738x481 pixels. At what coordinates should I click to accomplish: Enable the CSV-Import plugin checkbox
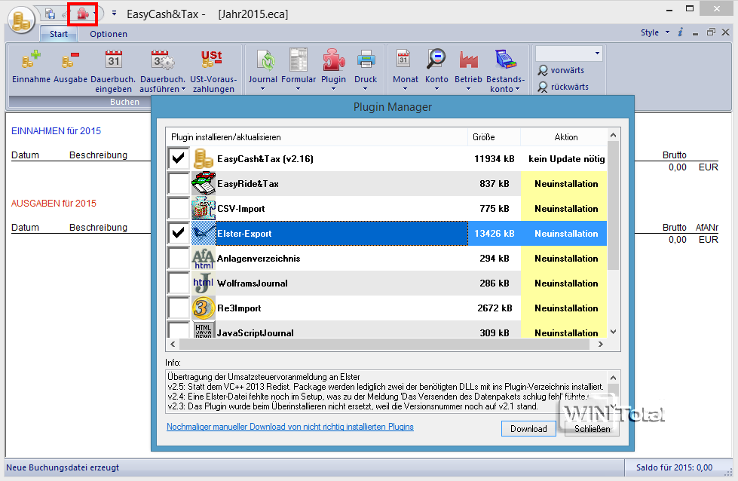179,208
